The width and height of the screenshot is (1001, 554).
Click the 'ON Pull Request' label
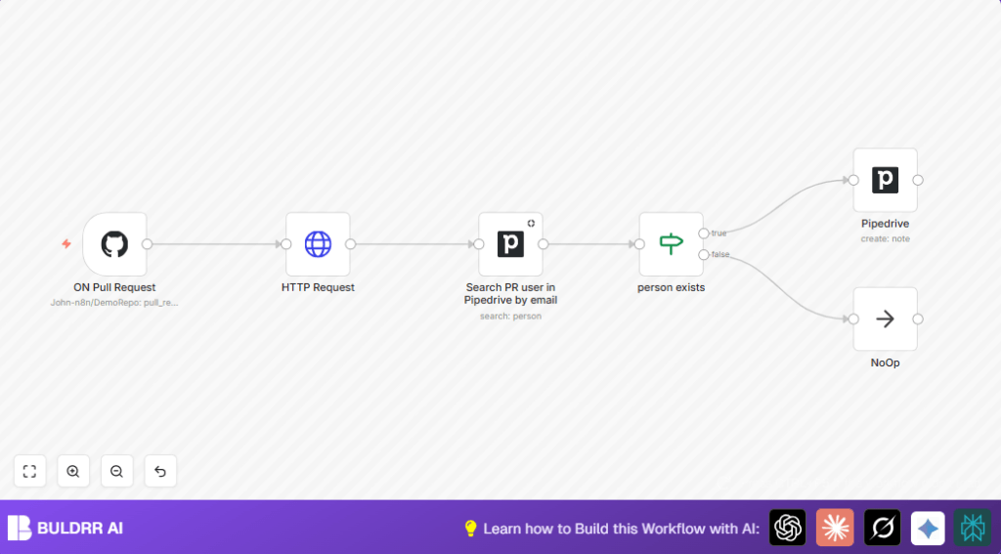pyautogui.click(x=114, y=287)
